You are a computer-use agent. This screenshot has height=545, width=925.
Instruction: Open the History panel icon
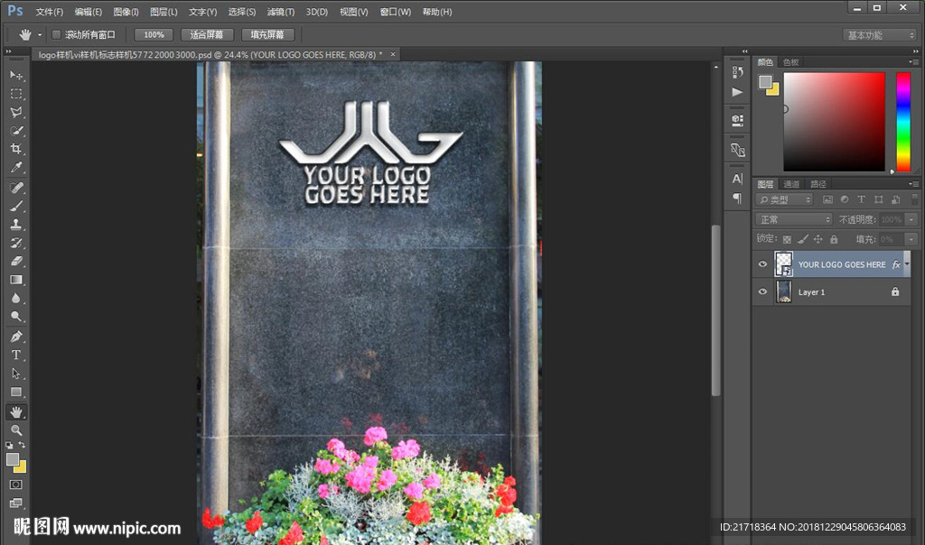pos(737,72)
